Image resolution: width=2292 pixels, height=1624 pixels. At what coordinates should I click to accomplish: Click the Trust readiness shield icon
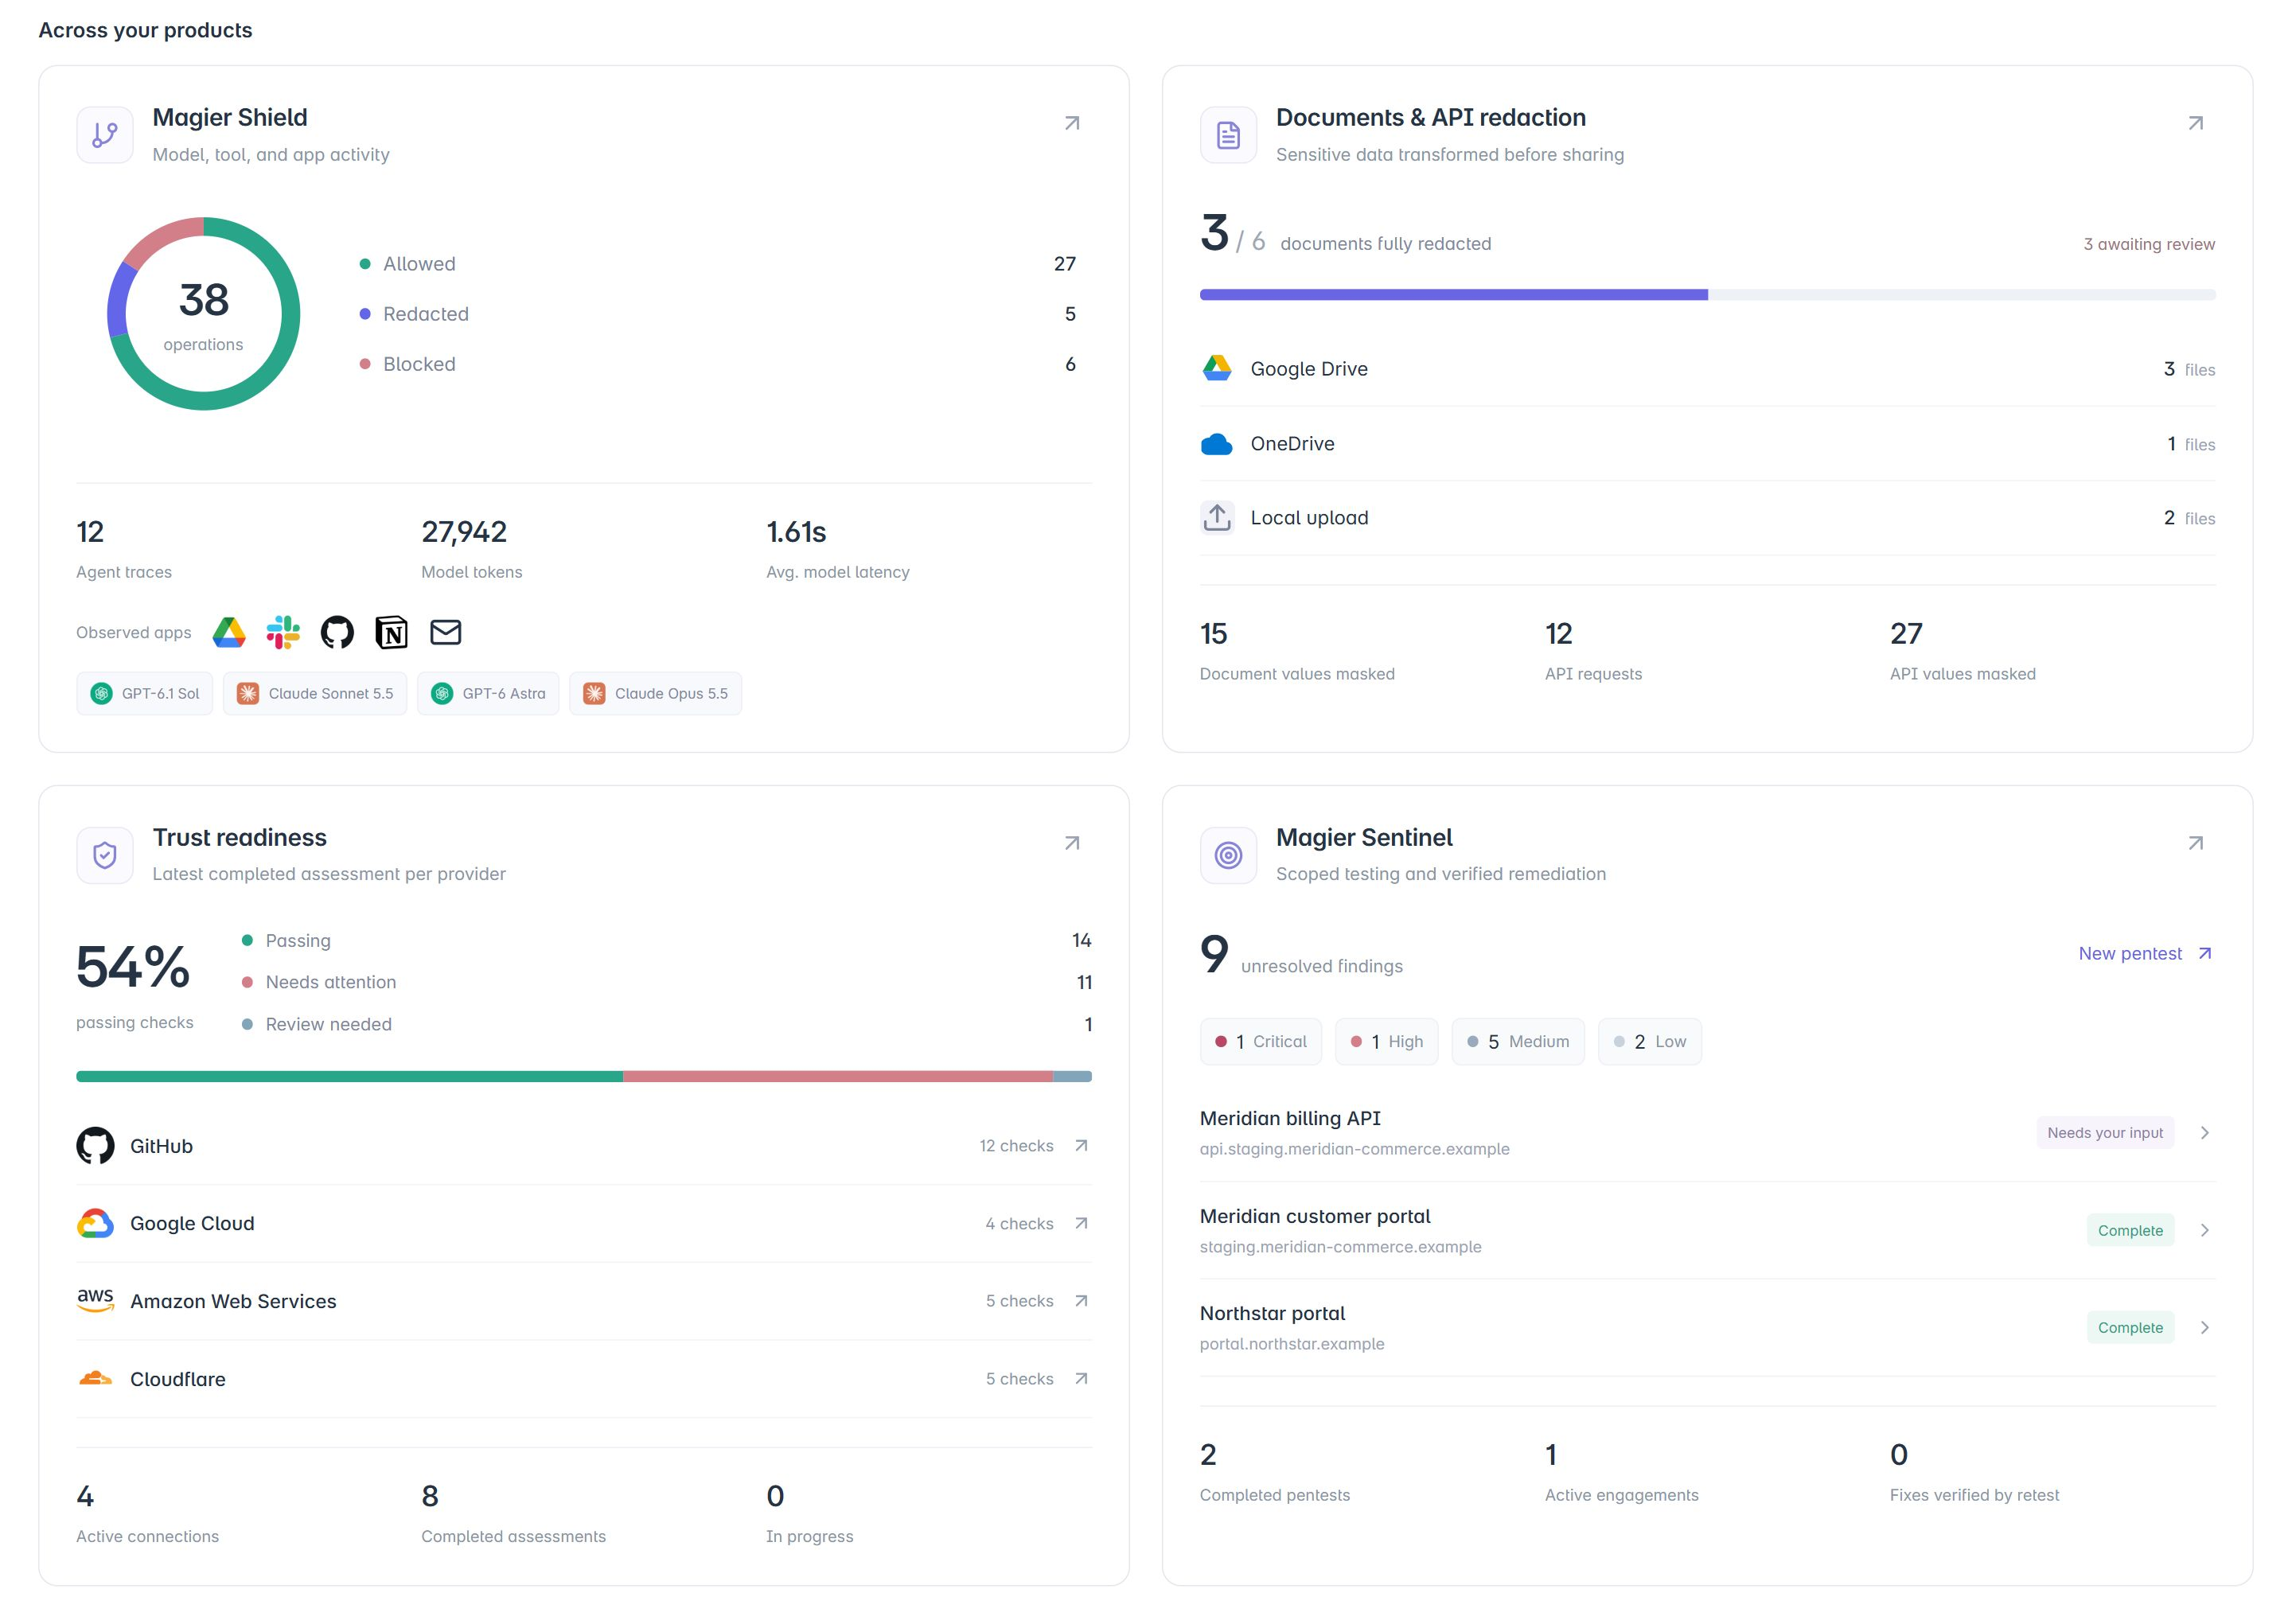pos(105,855)
